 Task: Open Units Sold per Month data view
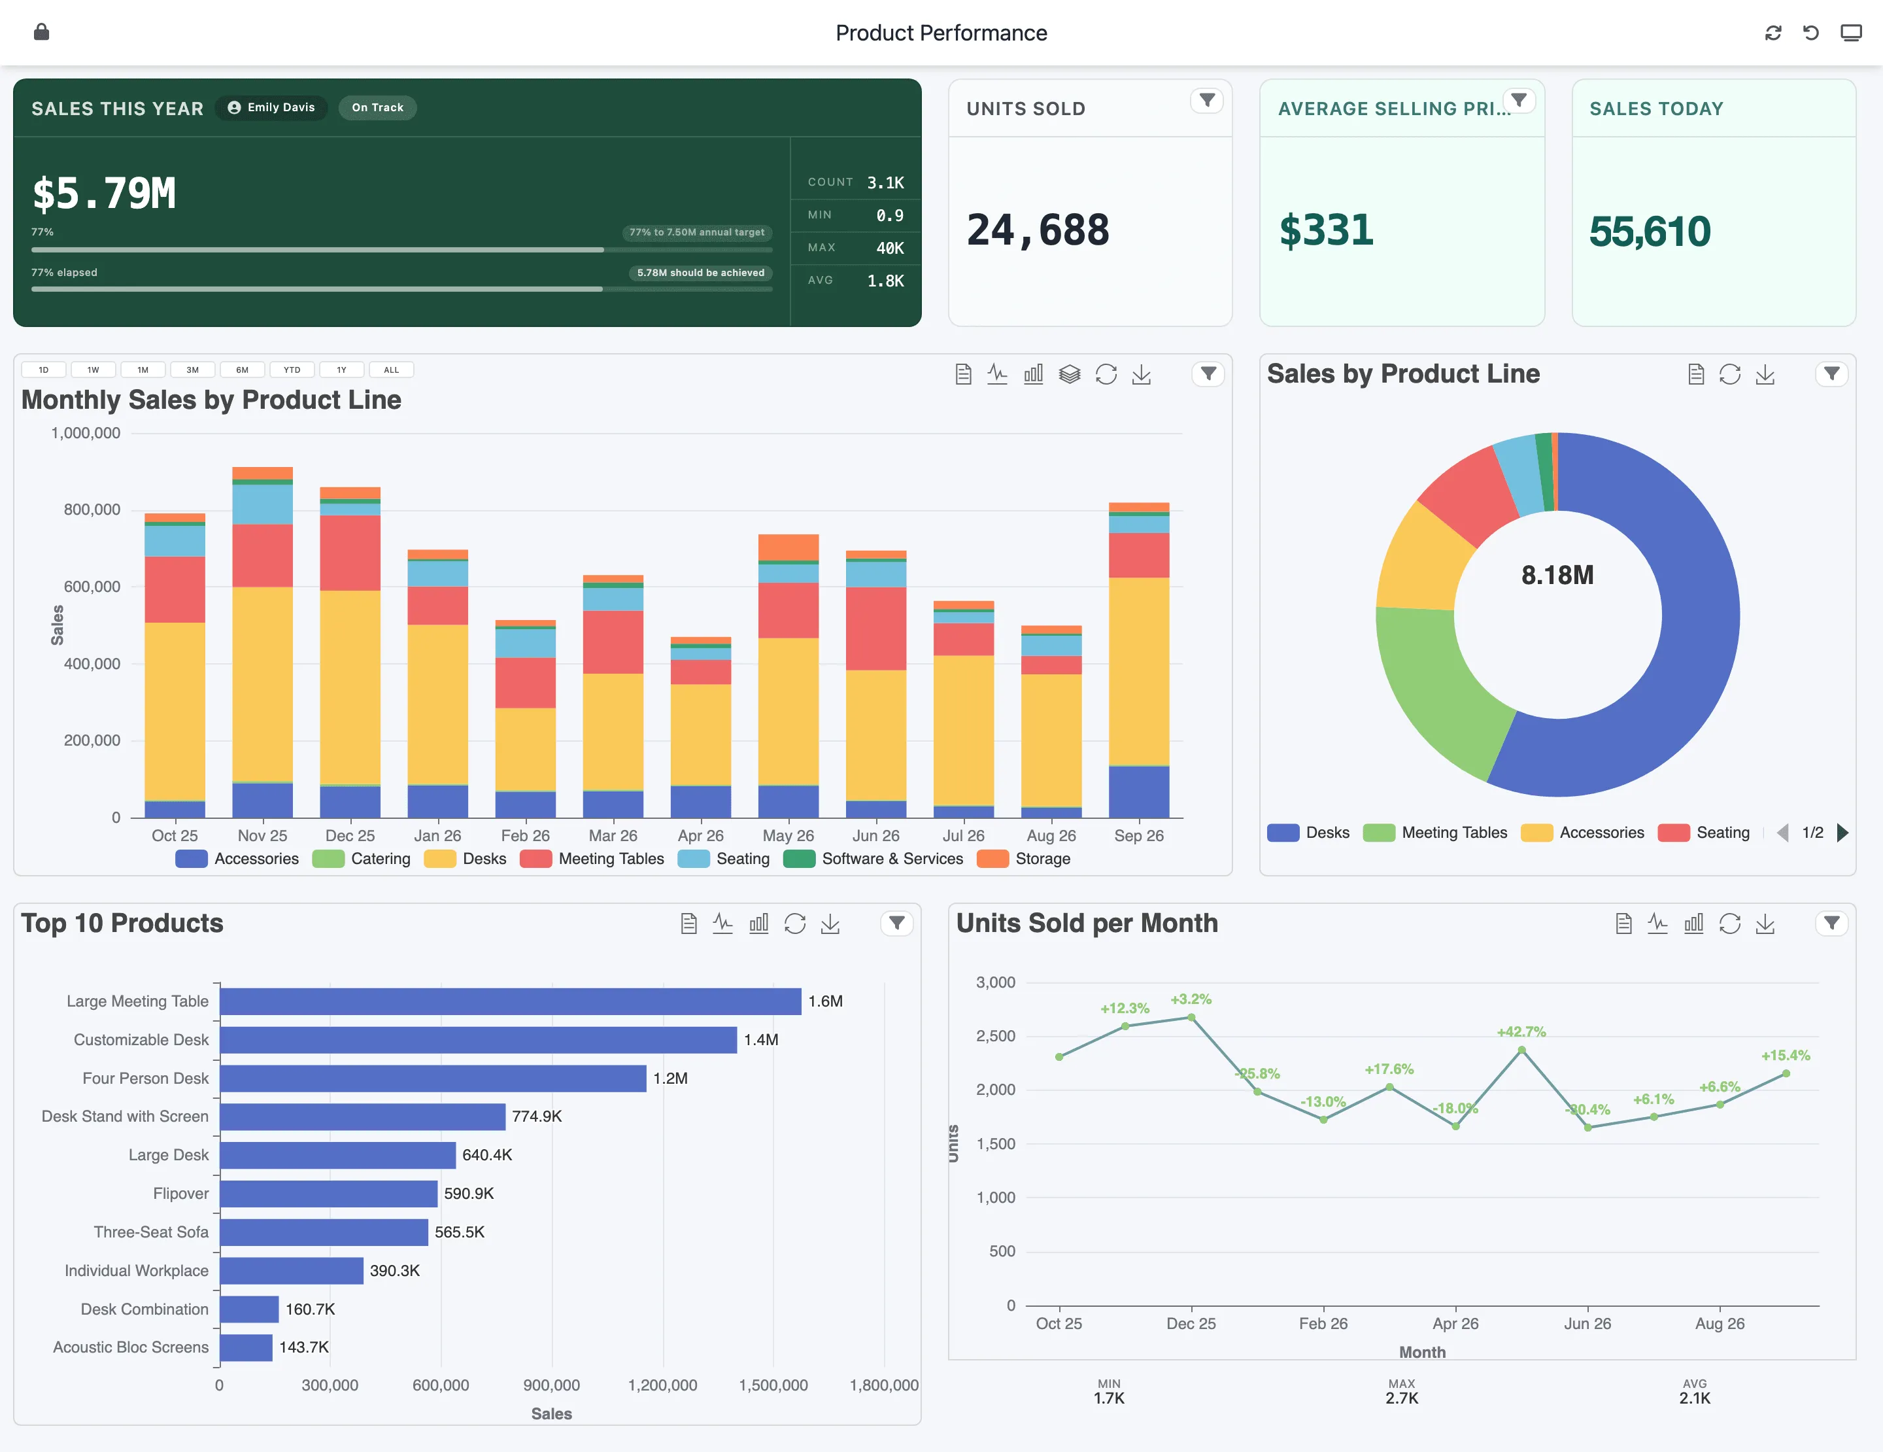[x=1623, y=924]
